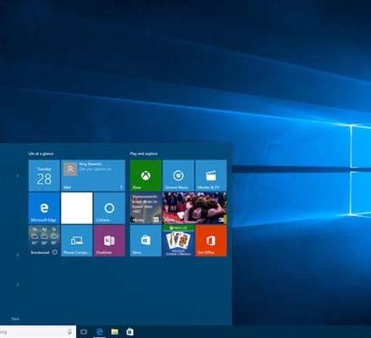
Task: Open the Cortana tile
Action: click(109, 208)
